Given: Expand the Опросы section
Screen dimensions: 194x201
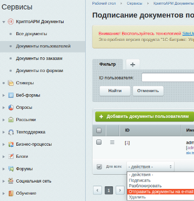Looking at the screenshot, I should [4, 107].
